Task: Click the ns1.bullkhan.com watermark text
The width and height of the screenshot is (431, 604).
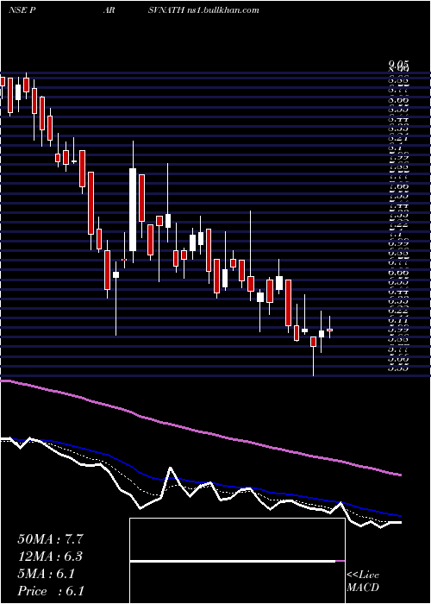Action: tap(222, 10)
